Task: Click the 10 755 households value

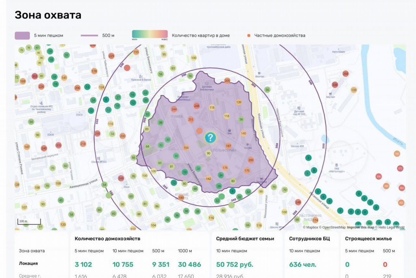Action: tap(123, 264)
